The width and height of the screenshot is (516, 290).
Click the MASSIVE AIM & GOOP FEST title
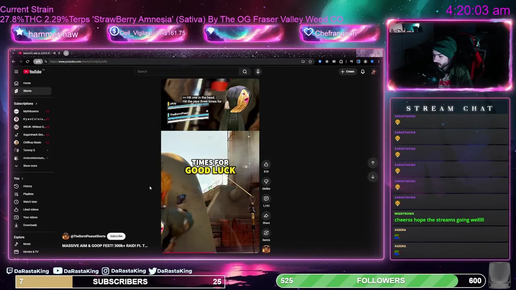[105, 246]
